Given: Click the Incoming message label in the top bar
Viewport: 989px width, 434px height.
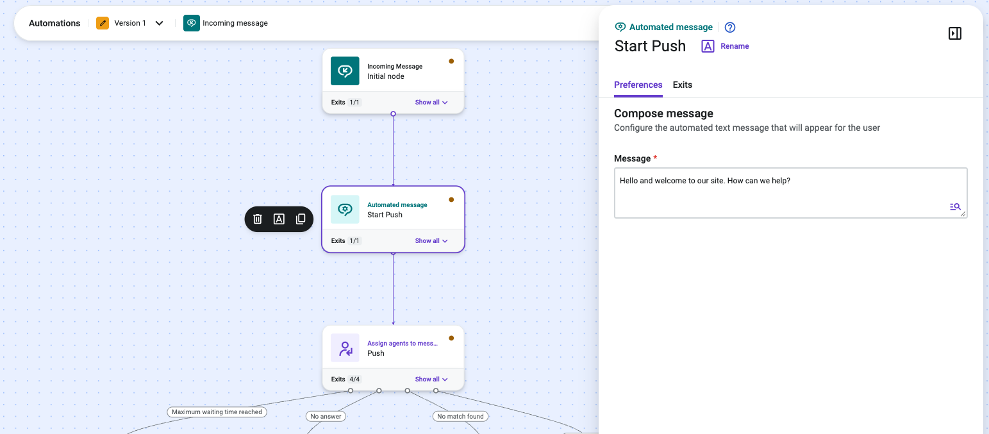Looking at the screenshot, I should pyautogui.click(x=235, y=23).
